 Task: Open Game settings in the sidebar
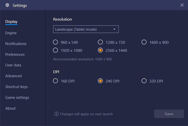coord(17,98)
